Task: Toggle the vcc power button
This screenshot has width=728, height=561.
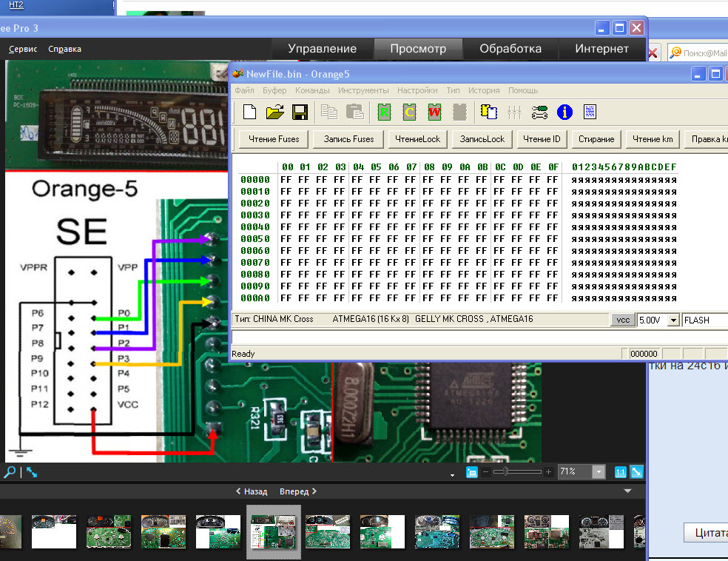Action: (623, 320)
